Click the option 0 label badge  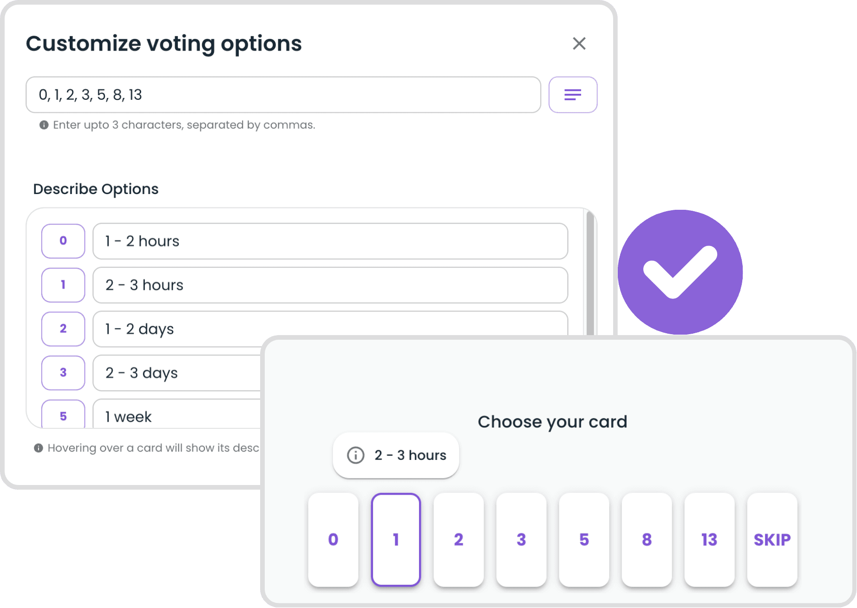click(x=63, y=241)
